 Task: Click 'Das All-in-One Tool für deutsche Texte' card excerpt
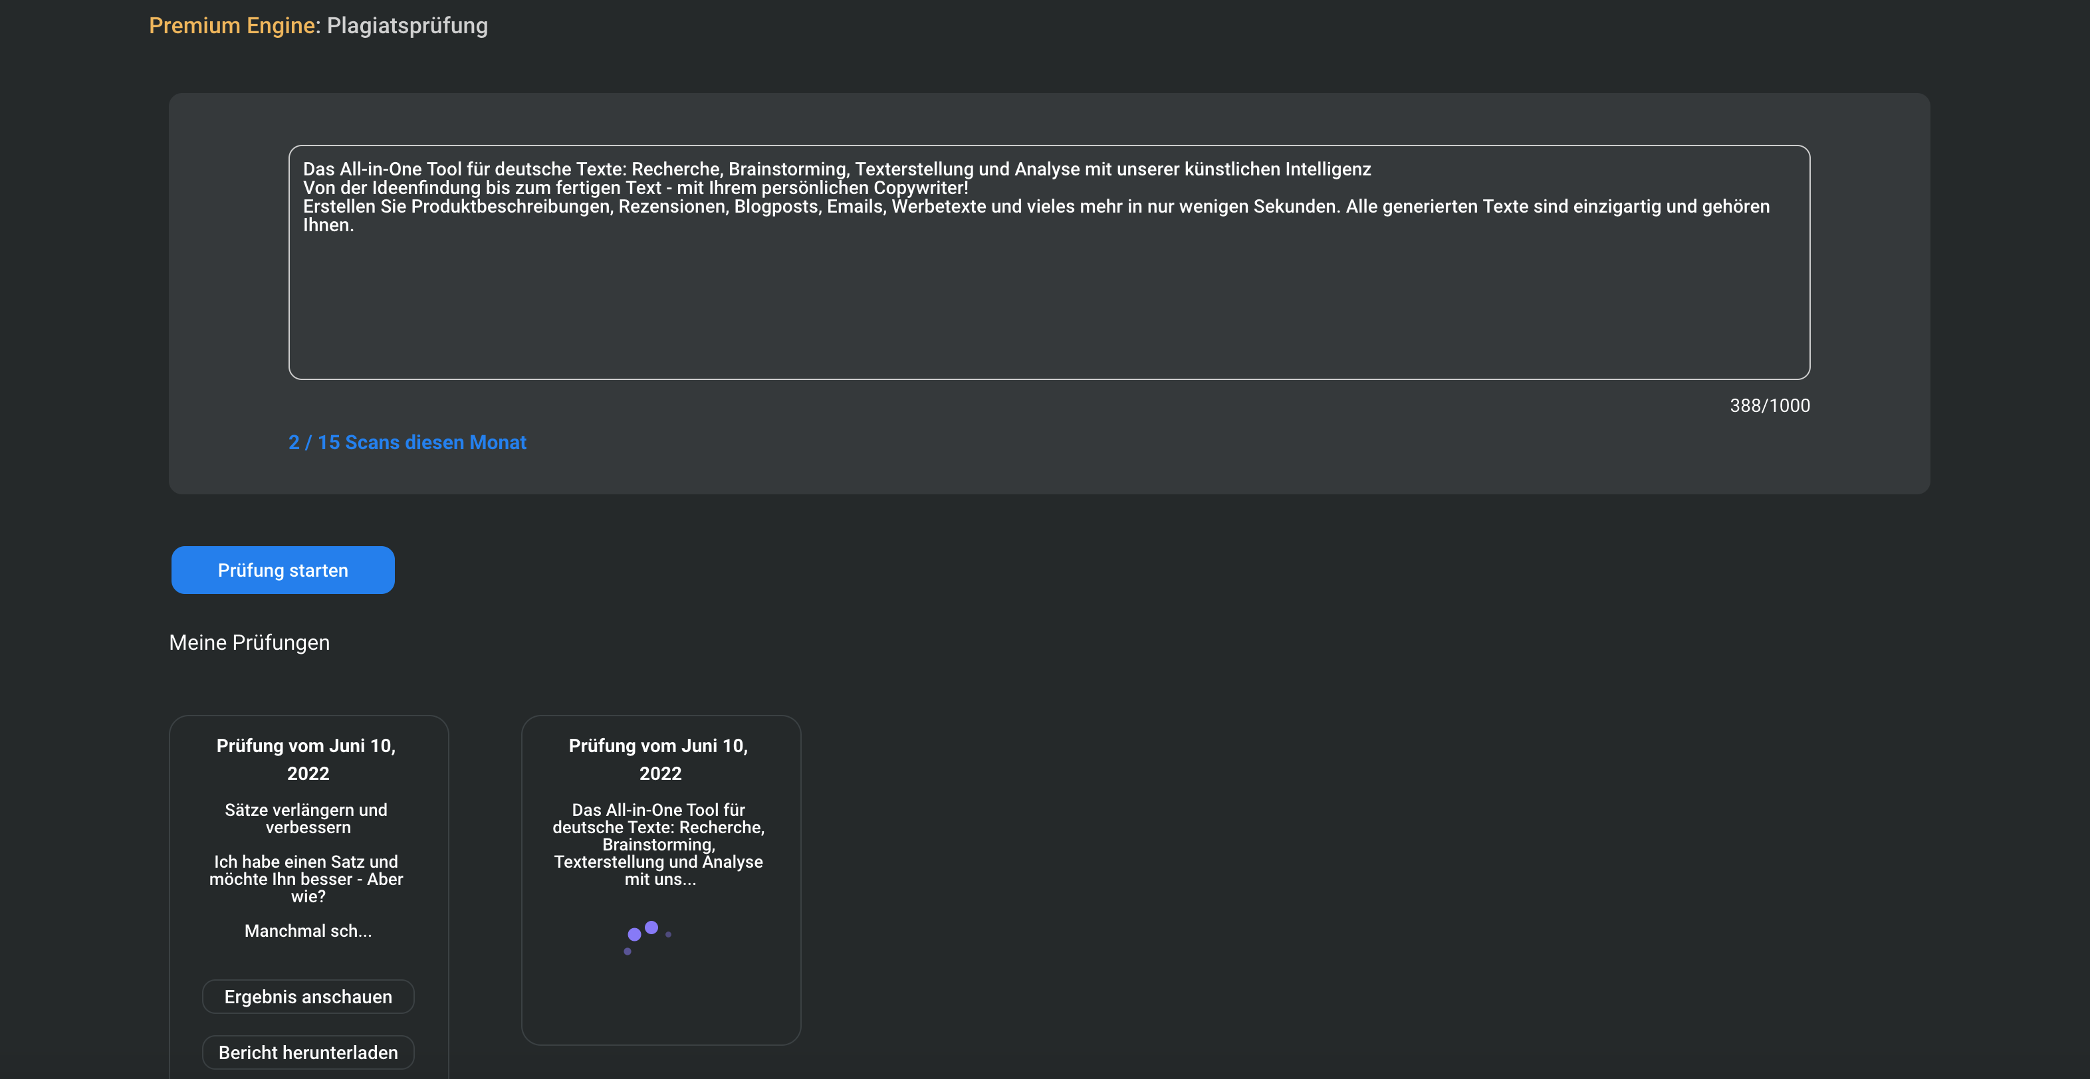(x=659, y=844)
